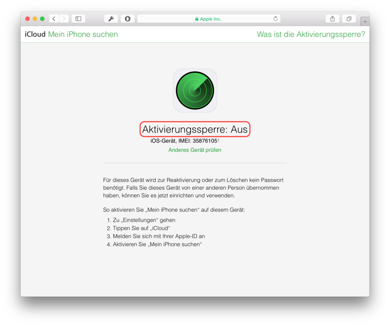Click the Find My iPhone radar icon

[x=195, y=91]
